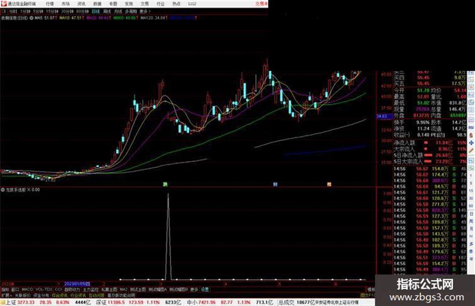Open the 行情 menu in the title bar
The width and height of the screenshot is (475, 306).
[x=50, y=4]
